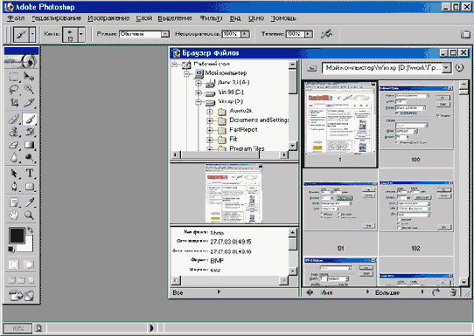The height and width of the screenshot is (336, 474).
Task: Open the flow slider arrow
Action: [308, 34]
